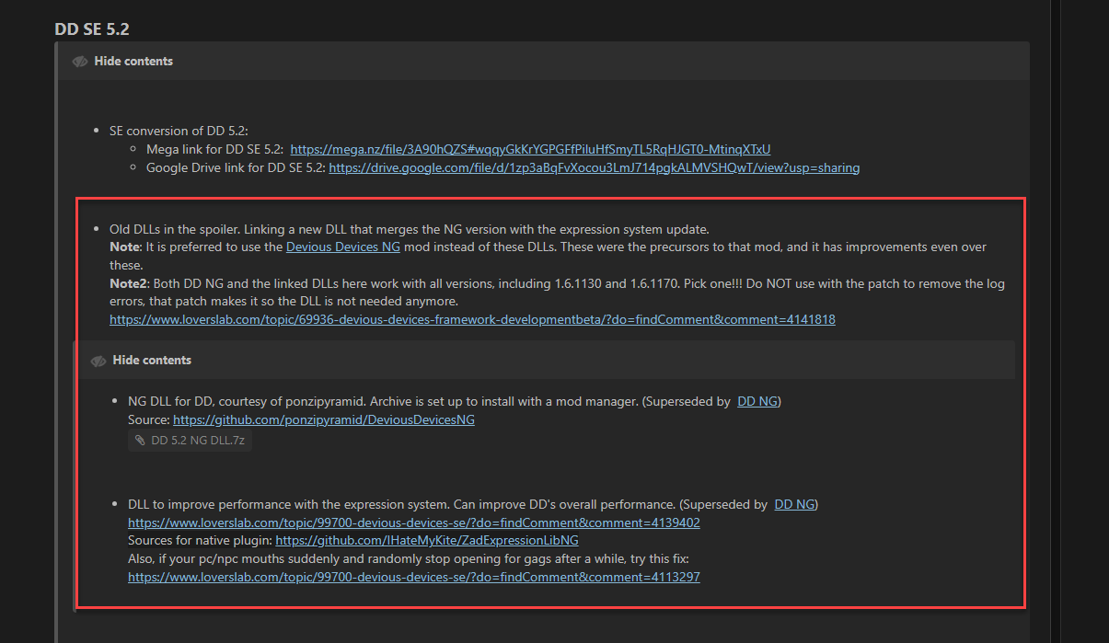Open the LoversLab comment 4139402 link
The height and width of the screenshot is (643, 1109).
414,522
